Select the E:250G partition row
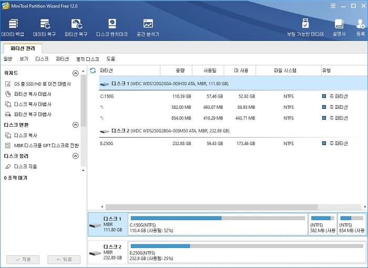Image resolution: width=368 pixels, height=268 pixels. click(233, 143)
